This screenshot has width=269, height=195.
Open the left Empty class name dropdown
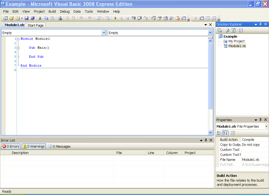[104, 33]
